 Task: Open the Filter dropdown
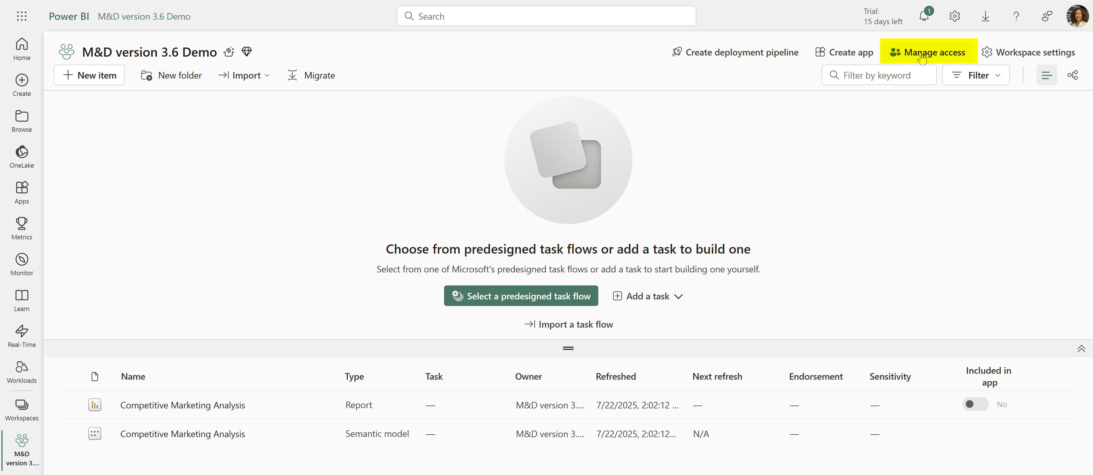pos(975,75)
